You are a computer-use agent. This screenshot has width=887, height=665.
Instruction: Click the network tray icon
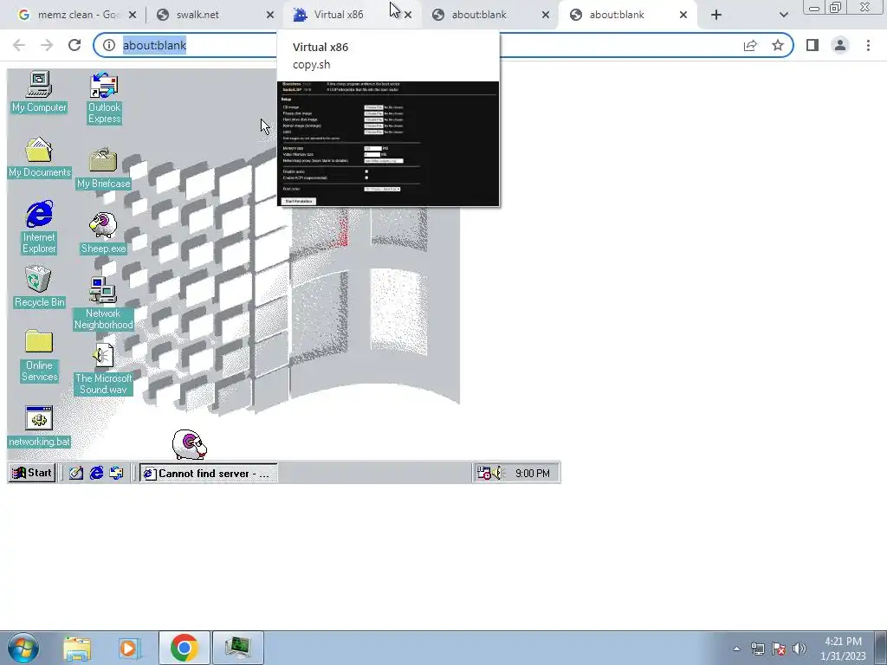point(757,649)
